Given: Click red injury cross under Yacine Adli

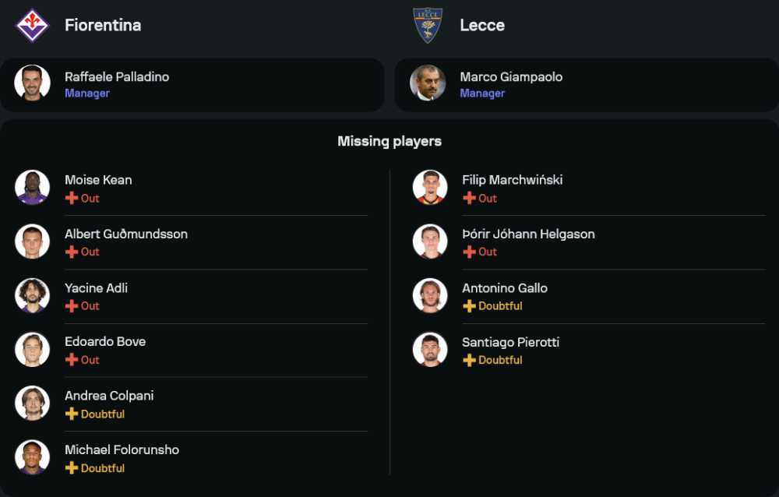Looking at the screenshot, I should pos(72,306).
